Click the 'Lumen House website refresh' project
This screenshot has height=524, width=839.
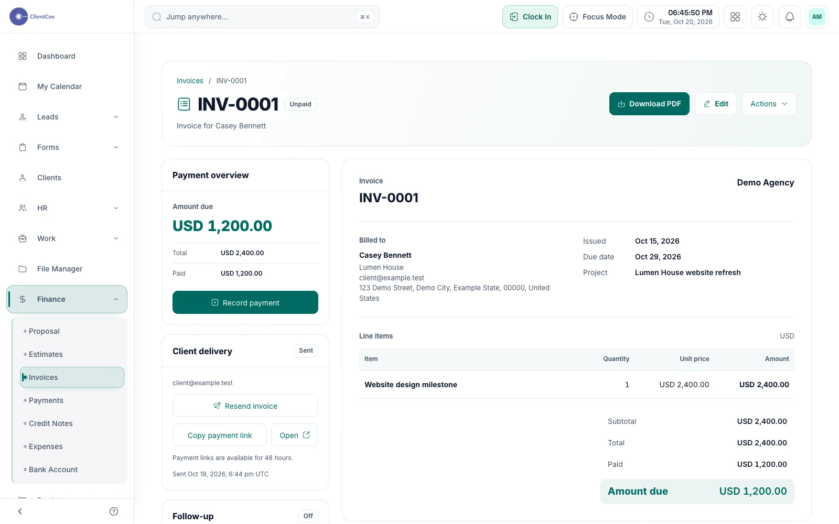tap(688, 272)
